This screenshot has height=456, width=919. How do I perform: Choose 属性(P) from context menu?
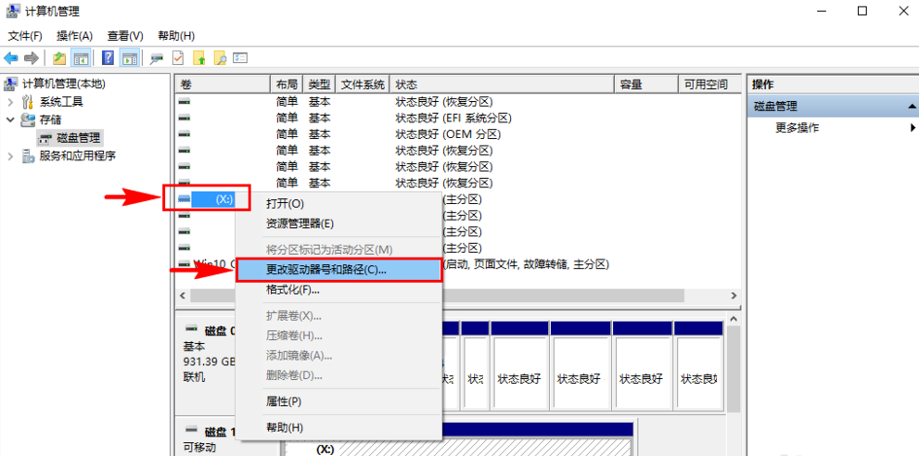coord(338,401)
